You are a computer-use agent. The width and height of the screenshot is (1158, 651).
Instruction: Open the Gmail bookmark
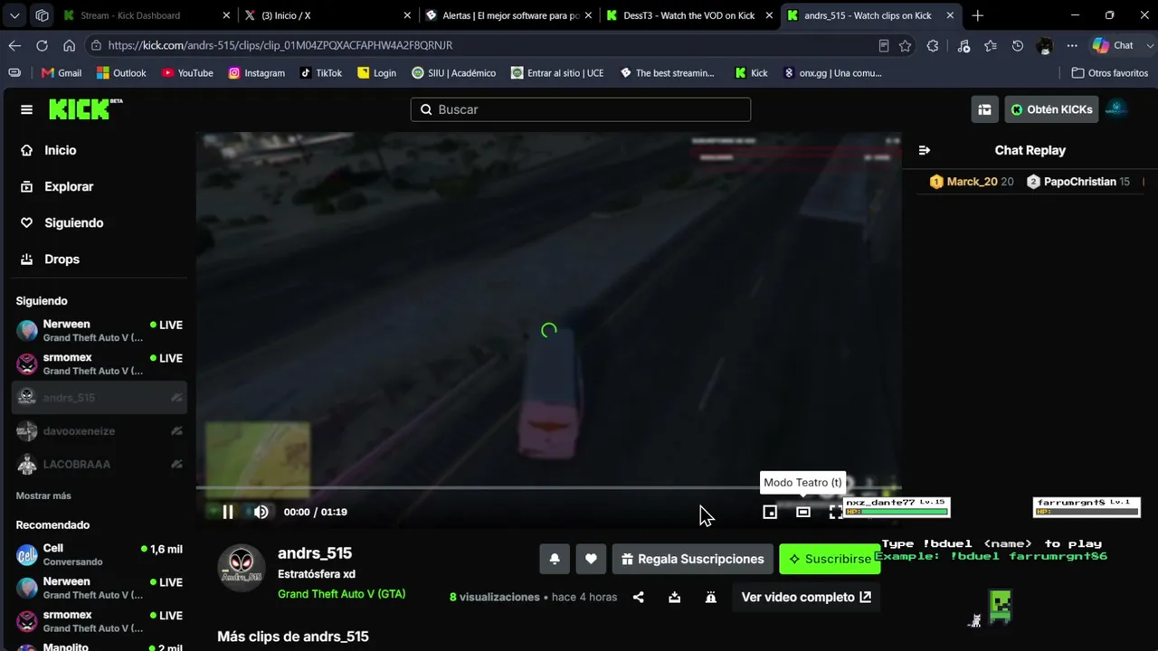point(61,73)
